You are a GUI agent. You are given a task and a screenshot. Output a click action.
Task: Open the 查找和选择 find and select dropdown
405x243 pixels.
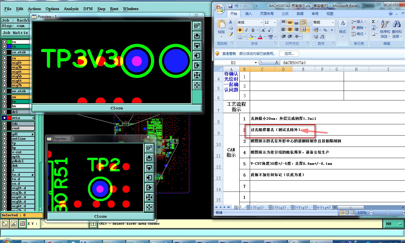(x=397, y=29)
